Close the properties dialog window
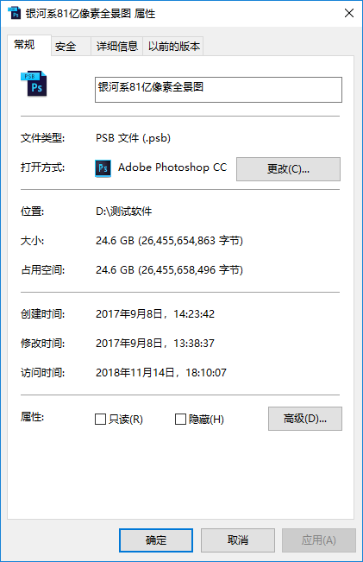 click(349, 13)
